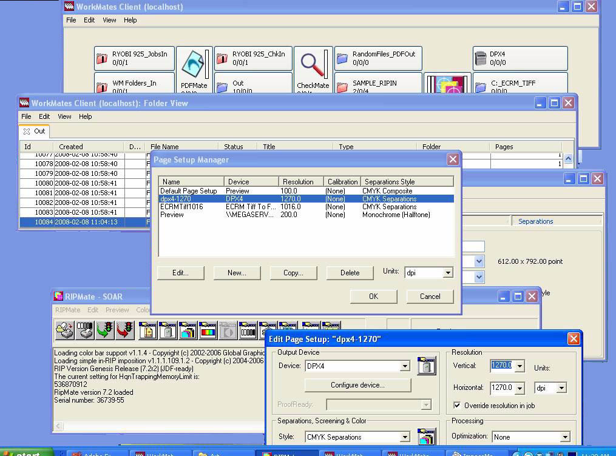Select the dpx4-1270 page setup row
616x456 pixels.
click(306, 199)
